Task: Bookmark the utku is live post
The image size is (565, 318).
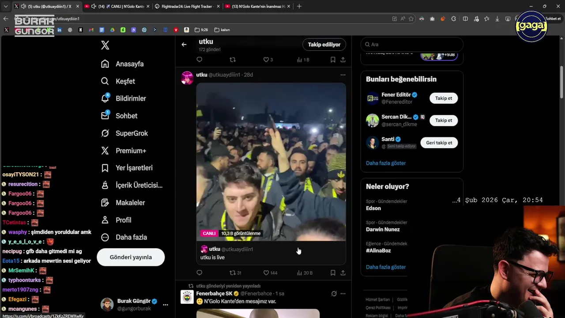Action: click(x=333, y=273)
